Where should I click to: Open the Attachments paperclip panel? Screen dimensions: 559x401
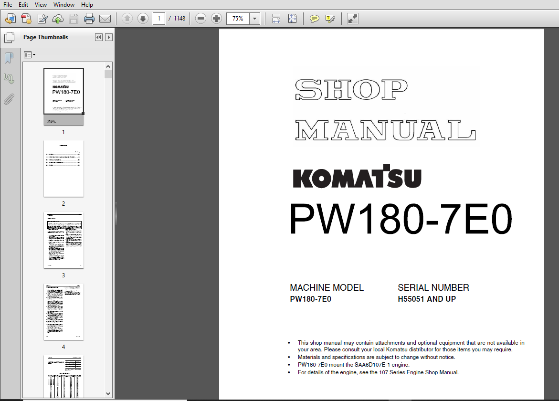coord(9,99)
